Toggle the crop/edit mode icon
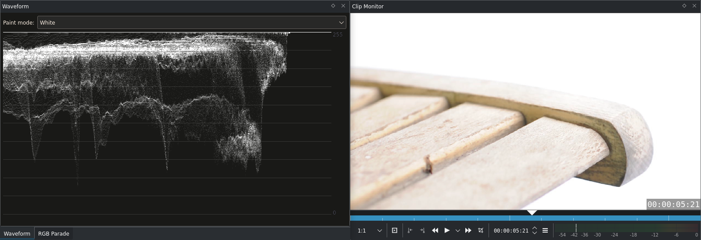 (481, 230)
